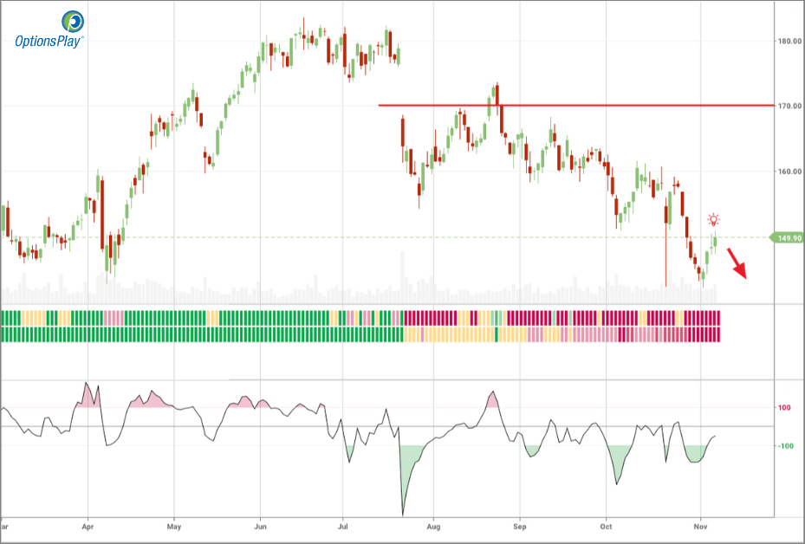Click the 180 price axis label
The width and height of the screenshot is (805, 544).
click(x=786, y=41)
